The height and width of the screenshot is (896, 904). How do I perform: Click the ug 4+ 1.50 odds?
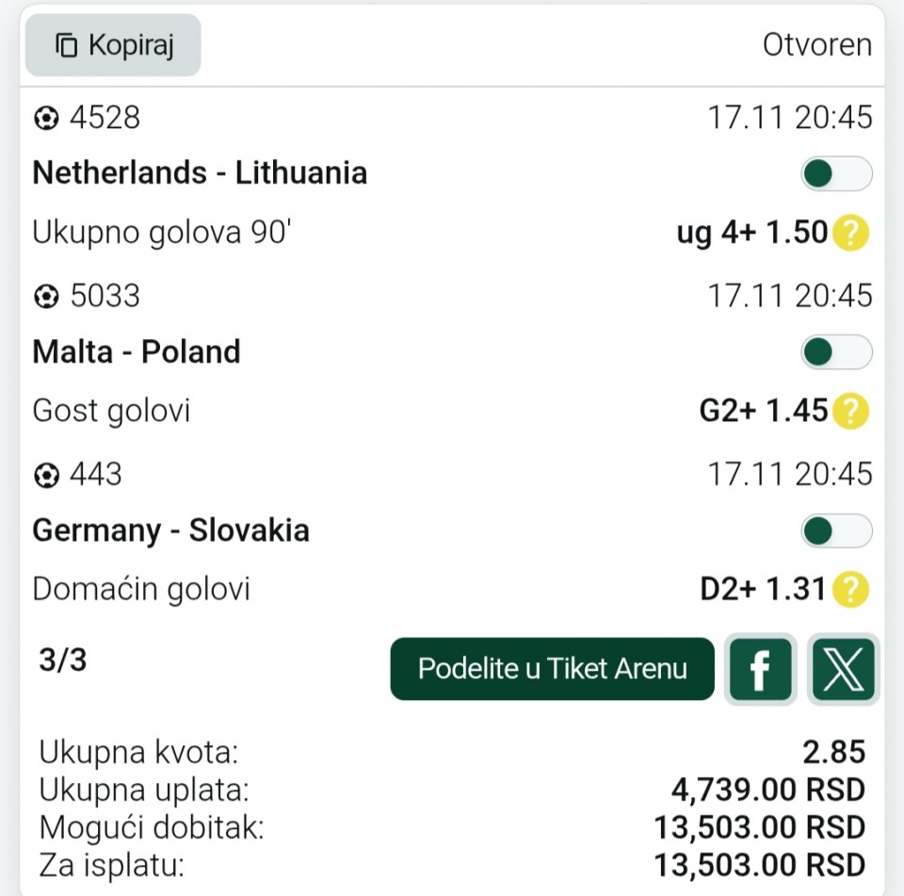point(751,233)
